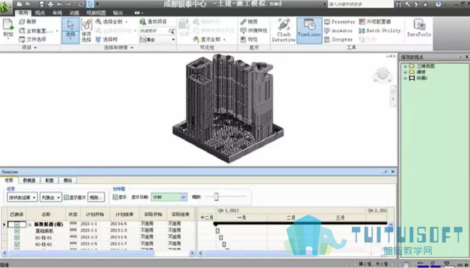Click the 计划开始 column header

coord(95,214)
